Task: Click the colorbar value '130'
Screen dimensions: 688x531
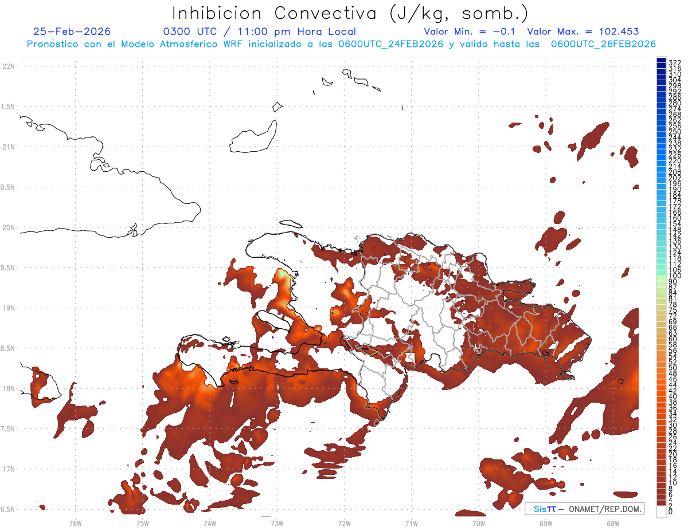Action: pyautogui.click(x=674, y=247)
